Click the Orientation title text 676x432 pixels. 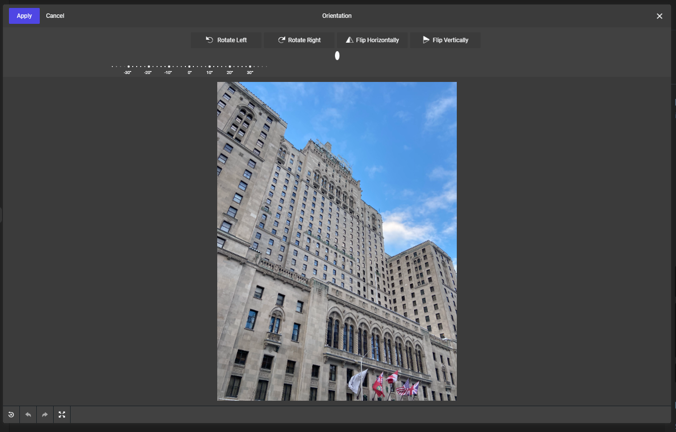(337, 16)
